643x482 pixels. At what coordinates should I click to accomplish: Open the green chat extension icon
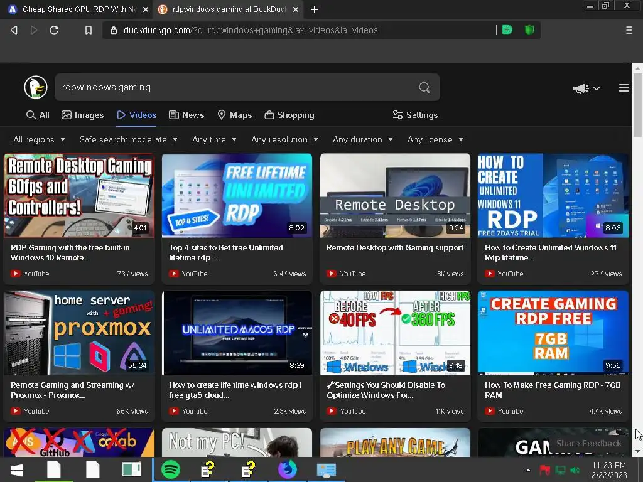(x=507, y=29)
